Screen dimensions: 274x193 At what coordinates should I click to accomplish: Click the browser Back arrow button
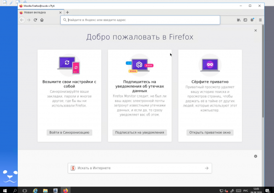[22, 20]
